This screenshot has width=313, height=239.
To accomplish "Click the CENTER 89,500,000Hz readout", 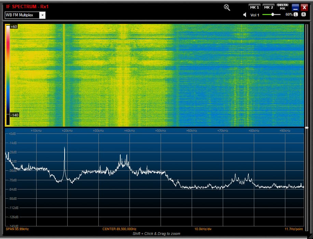I will point(119,229).
